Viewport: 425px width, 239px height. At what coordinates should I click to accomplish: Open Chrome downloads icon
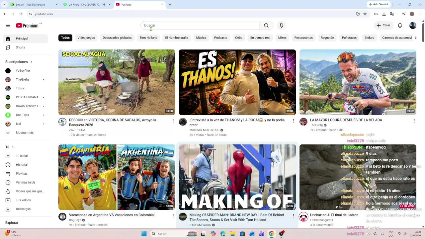click(x=384, y=14)
